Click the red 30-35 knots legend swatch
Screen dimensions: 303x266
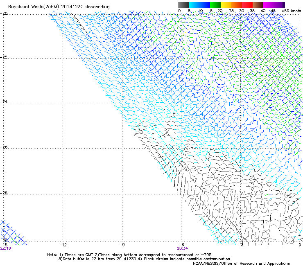coord(247,5)
